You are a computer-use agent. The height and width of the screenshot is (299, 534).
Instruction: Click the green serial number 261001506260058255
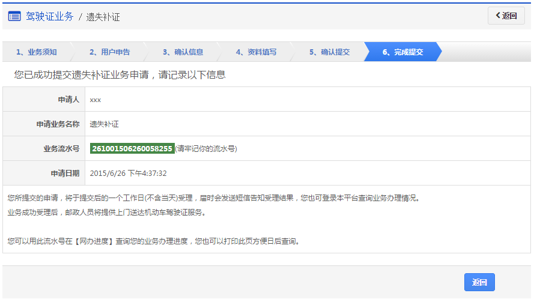click(x=132, y=148)
